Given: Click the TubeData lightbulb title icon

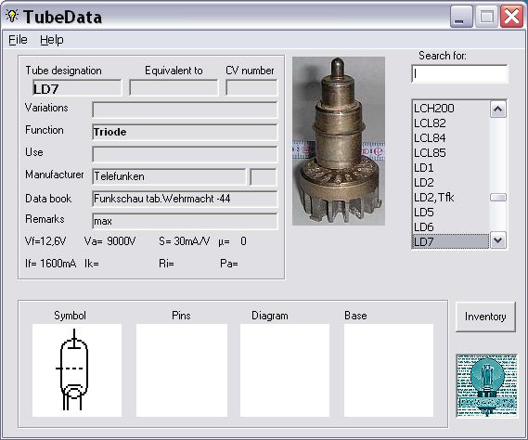Looking at the screenshot, I should click(12, 16).
